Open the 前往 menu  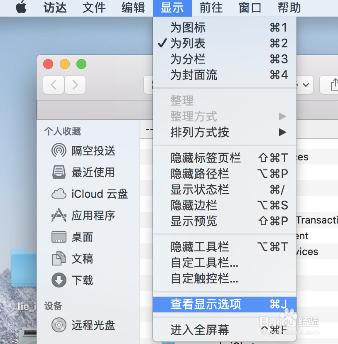(211, 8)
